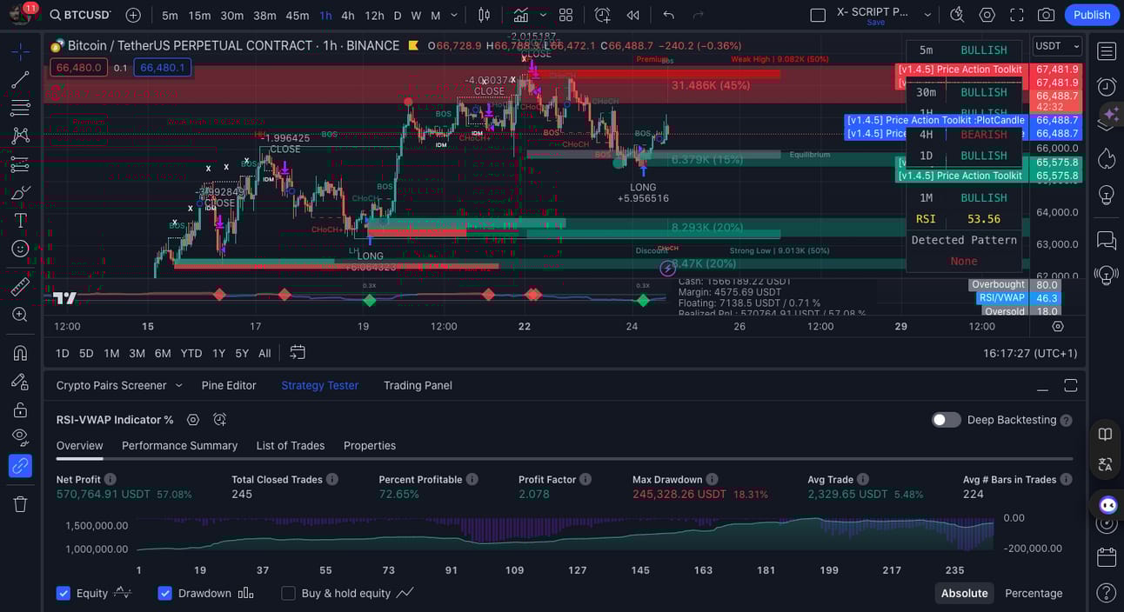The height and width of the screenshot is (612, 1124).
Task: Click the 16:17:27 (UTC+1) time zone
Action: [1030, 353]
